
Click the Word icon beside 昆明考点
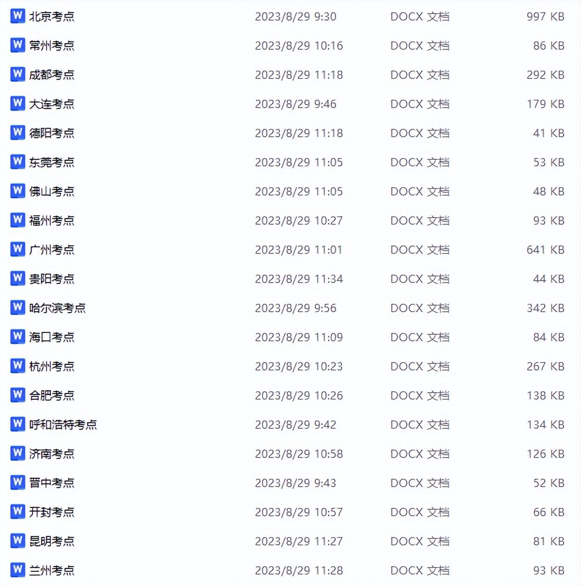click(17, 541)
